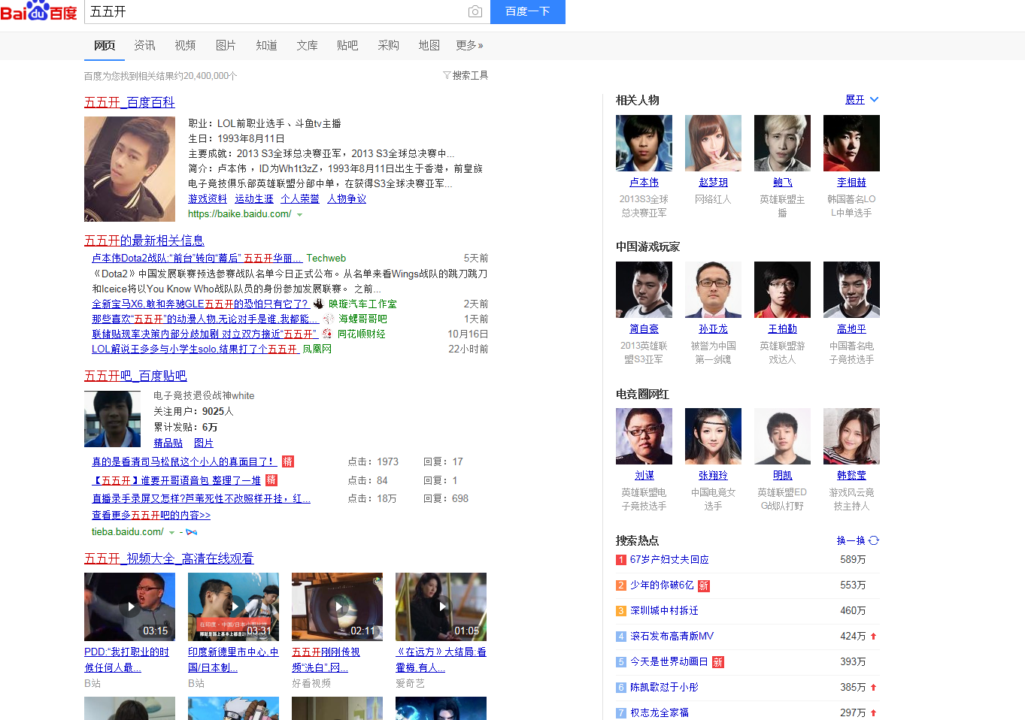
Task: Open dropdown arrow next to baike.baidu.com
Action: [299, 215]
